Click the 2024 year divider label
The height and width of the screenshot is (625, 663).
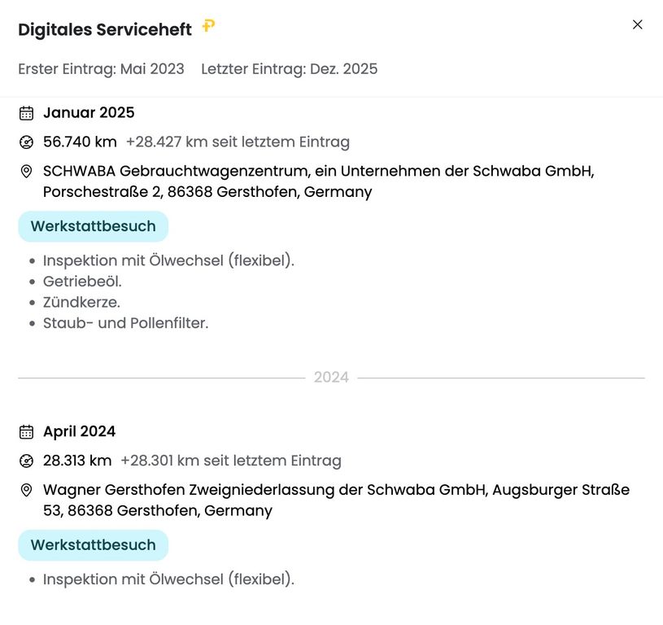tap(332, 378)
